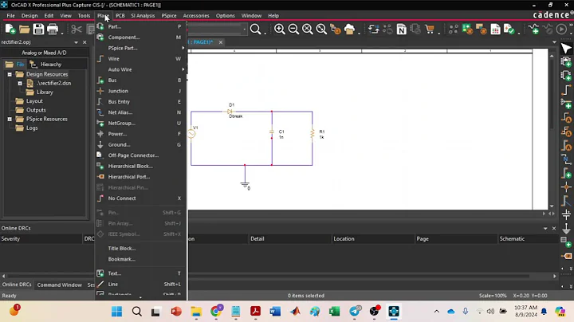Screen dimensions: 574x322
Task: Click the diode D1 Dbreak in schematic
Action: tap(230, 112)
